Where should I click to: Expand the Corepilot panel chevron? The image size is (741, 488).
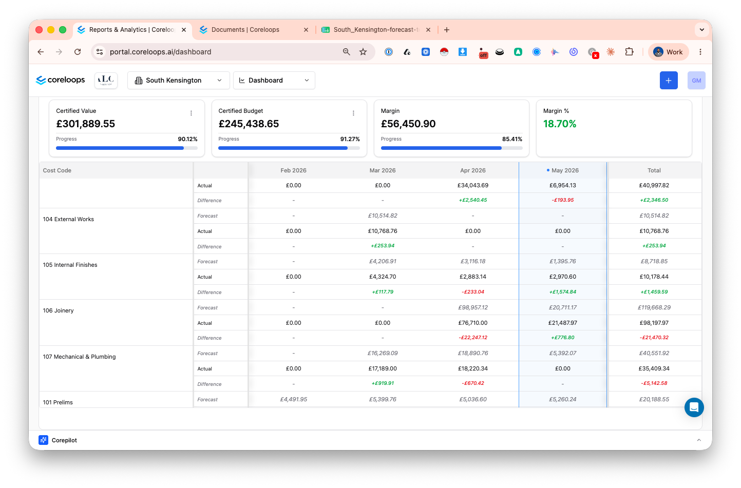pos(698,440)
